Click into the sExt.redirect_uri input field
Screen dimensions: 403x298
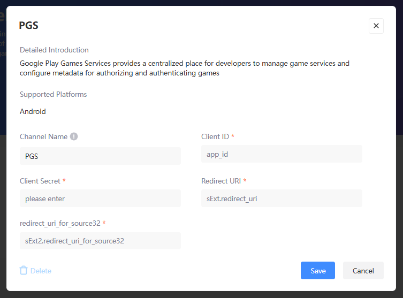(x=282, y=198)
